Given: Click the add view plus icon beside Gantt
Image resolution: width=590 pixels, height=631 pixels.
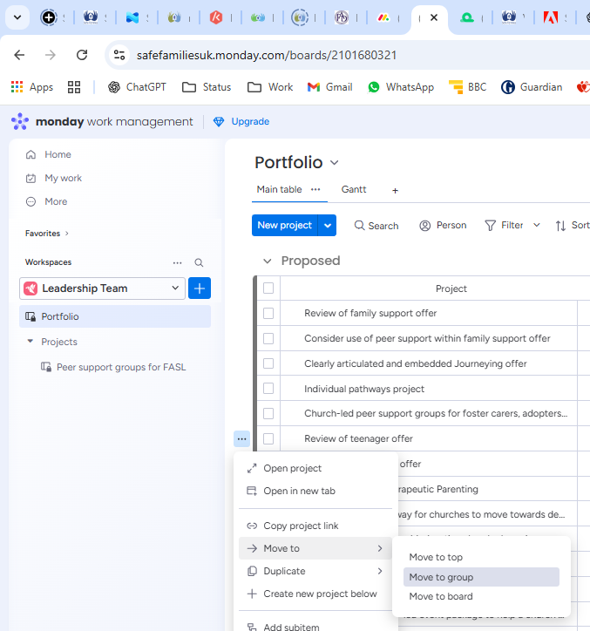Looking at the screenshot, I should coord(395,190).
